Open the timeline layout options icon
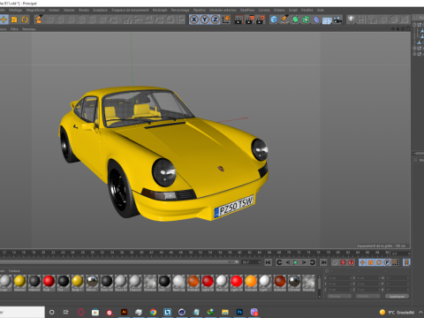Image resolution: width=424 pixels, height=318 pixels. coord(406,262)
